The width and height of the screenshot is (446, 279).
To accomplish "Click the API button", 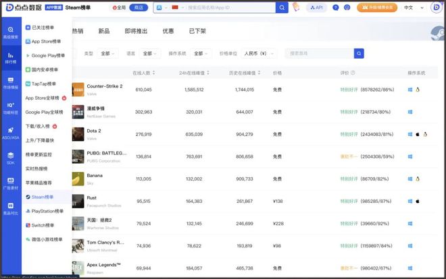I will [316, 7].
